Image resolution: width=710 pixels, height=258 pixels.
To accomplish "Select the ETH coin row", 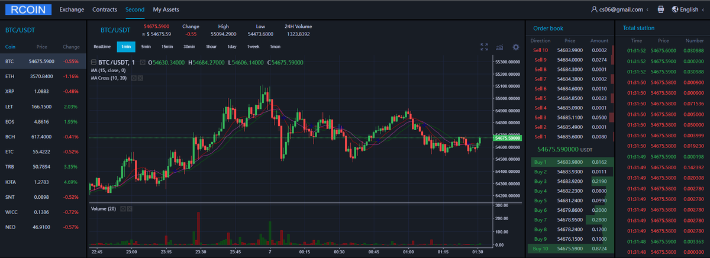I will coord(43,76).
